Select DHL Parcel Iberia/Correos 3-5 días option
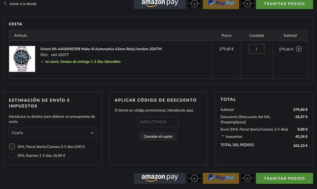 12,147
